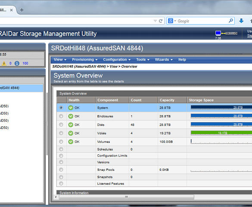This screenshot has width=252, height=207.
Task: Click the Count column header
Action: tap(143, 100)
